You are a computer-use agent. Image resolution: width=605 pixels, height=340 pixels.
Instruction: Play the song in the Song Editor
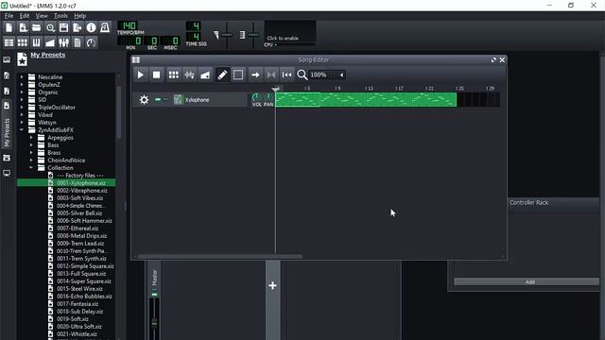[x=141, y=75]
